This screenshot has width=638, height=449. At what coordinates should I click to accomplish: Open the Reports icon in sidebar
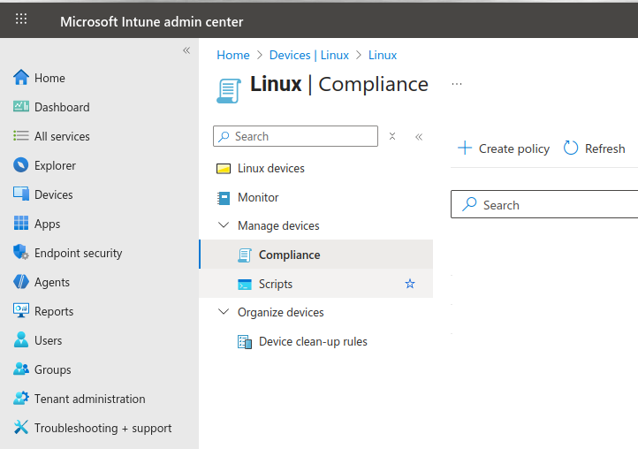[x=21, y=311]
